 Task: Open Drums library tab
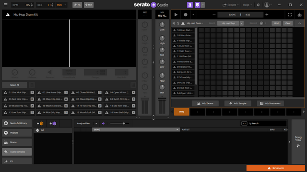17,142
